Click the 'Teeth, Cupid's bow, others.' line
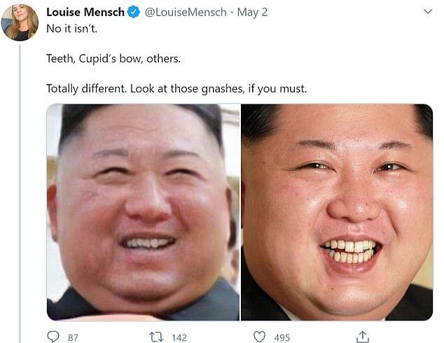The width and height of the screenshot is (444, 343). coord(113,59)
